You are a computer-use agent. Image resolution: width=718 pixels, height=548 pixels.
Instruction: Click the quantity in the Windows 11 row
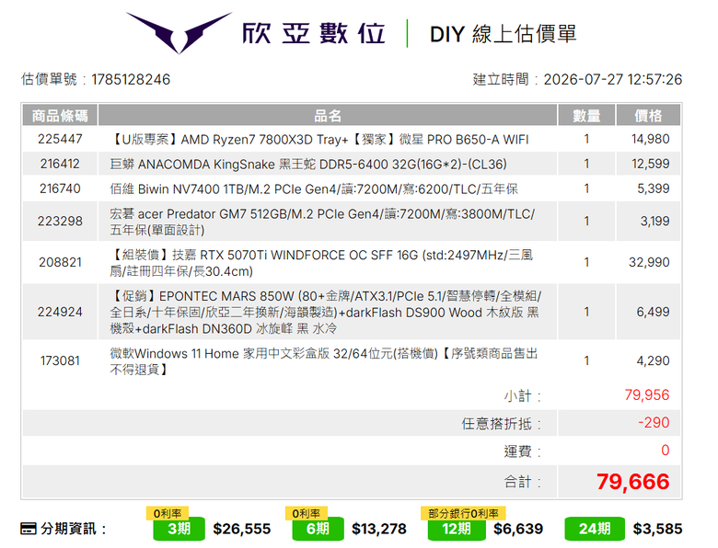pos(586,361)
